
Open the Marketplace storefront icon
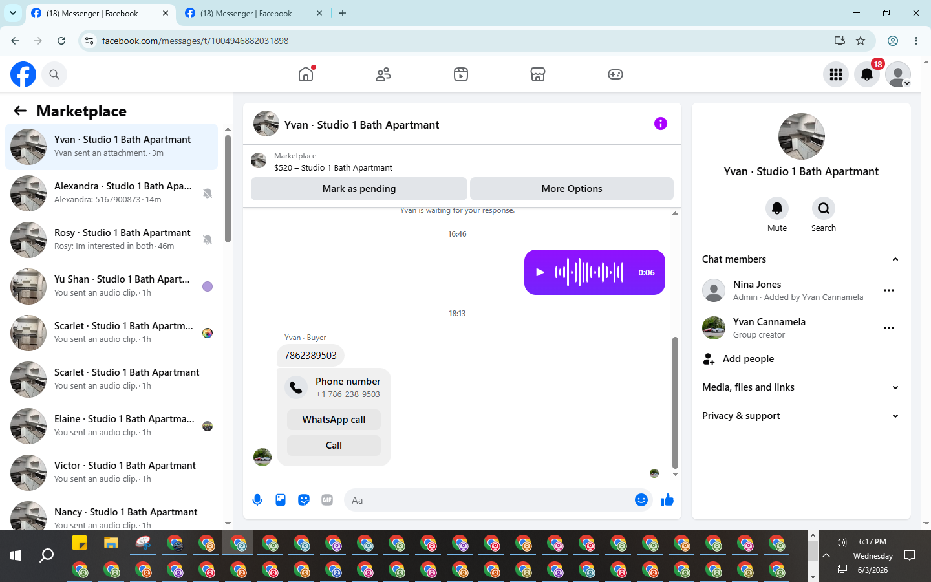538,74
